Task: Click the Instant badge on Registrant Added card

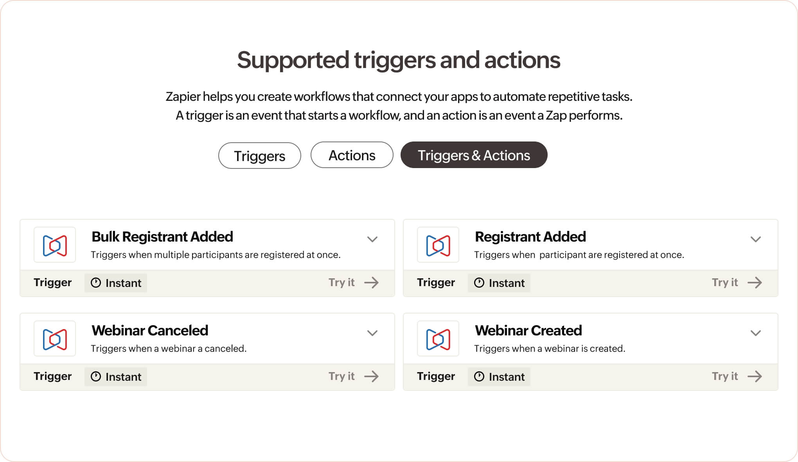Action: pyautogui.click(x=499, y=283)
